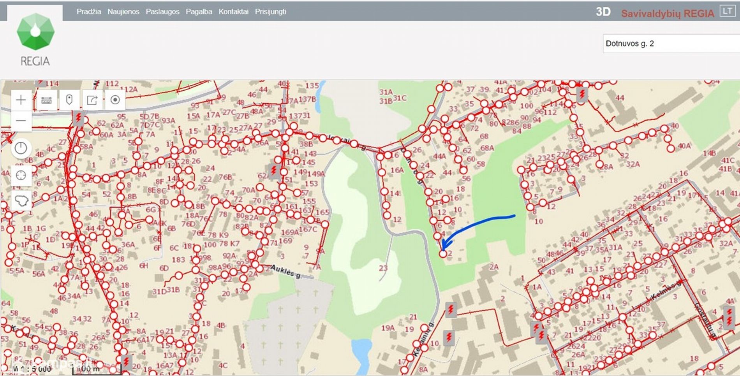Reset map rotation with compass button
This screenshot has height=376, width=740.
21,148
